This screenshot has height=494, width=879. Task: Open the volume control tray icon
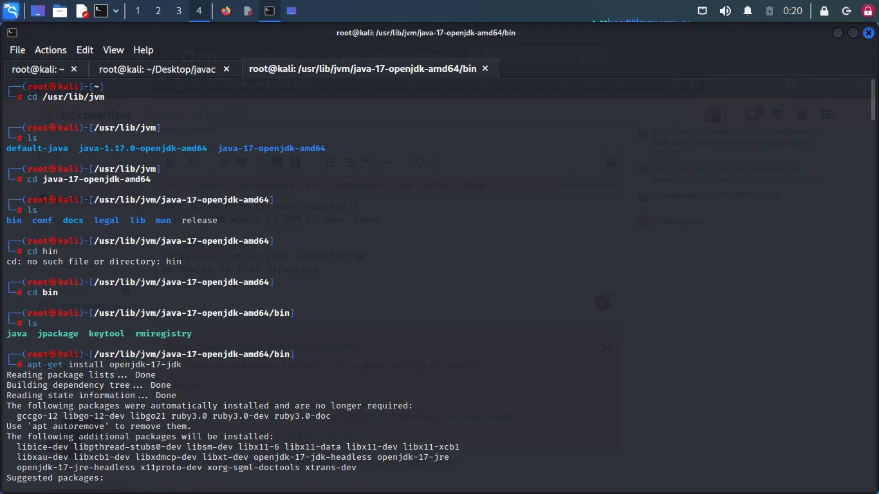725,11
